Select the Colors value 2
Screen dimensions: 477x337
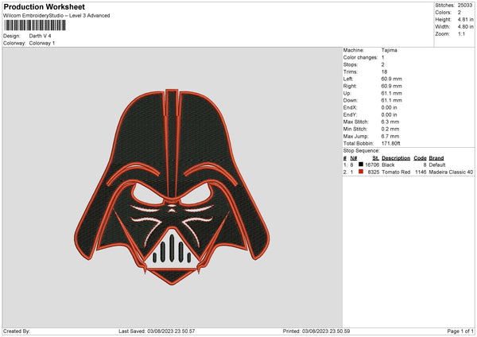click(x=460, y=13)
